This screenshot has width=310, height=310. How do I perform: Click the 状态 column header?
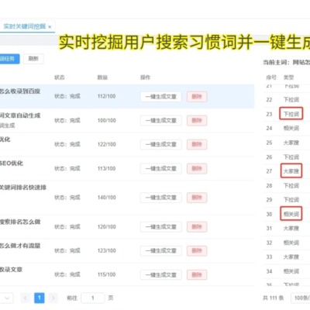coord(60,77)
